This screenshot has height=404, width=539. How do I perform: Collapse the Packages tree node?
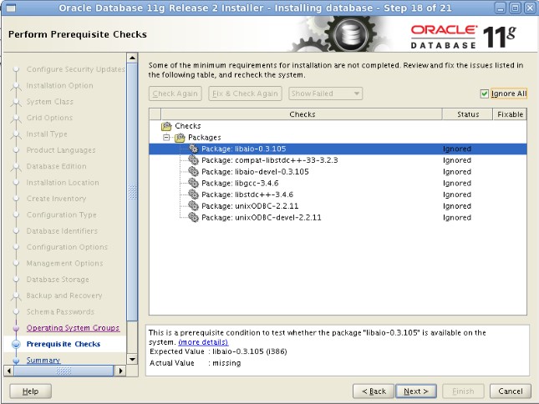click(166, 138)
